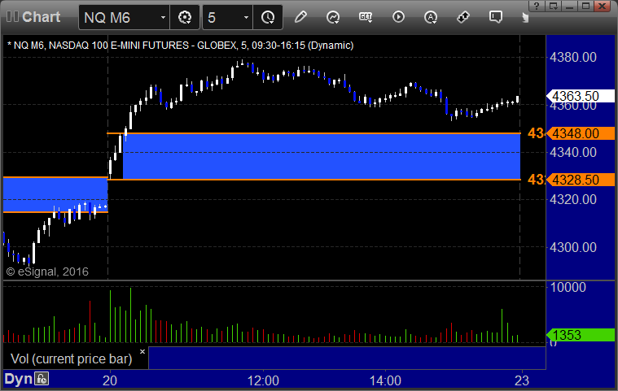Click the lock icon beside Dyn

point(42,379)
